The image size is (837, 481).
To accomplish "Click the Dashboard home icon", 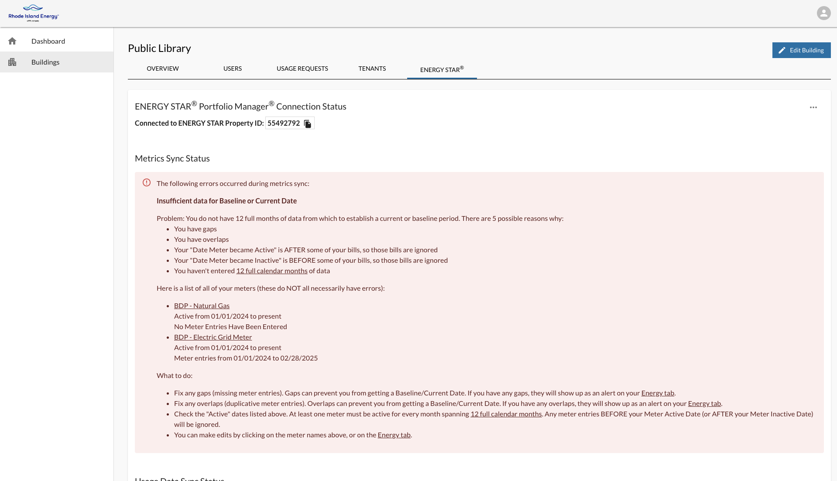I will [x=12, y=41].
